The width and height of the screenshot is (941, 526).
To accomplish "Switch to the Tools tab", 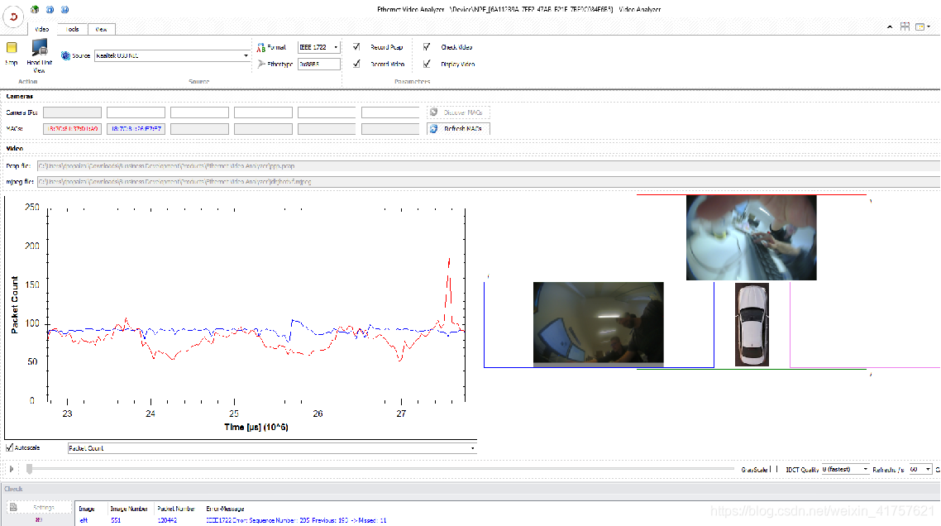I will click(x=72, y=29).
